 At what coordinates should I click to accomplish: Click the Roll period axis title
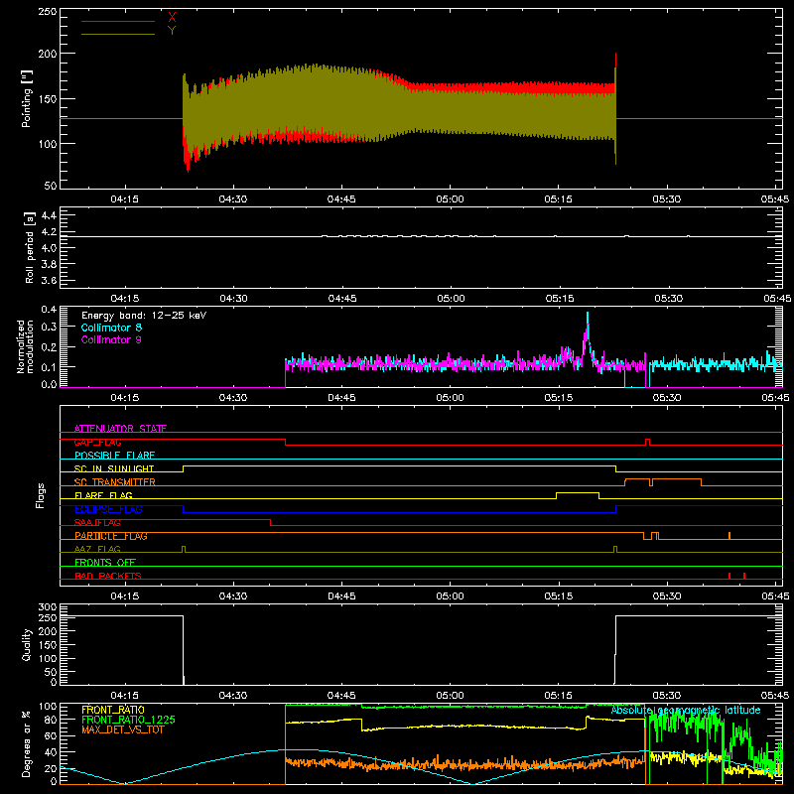pyautogui.click(x=29, y=247)
